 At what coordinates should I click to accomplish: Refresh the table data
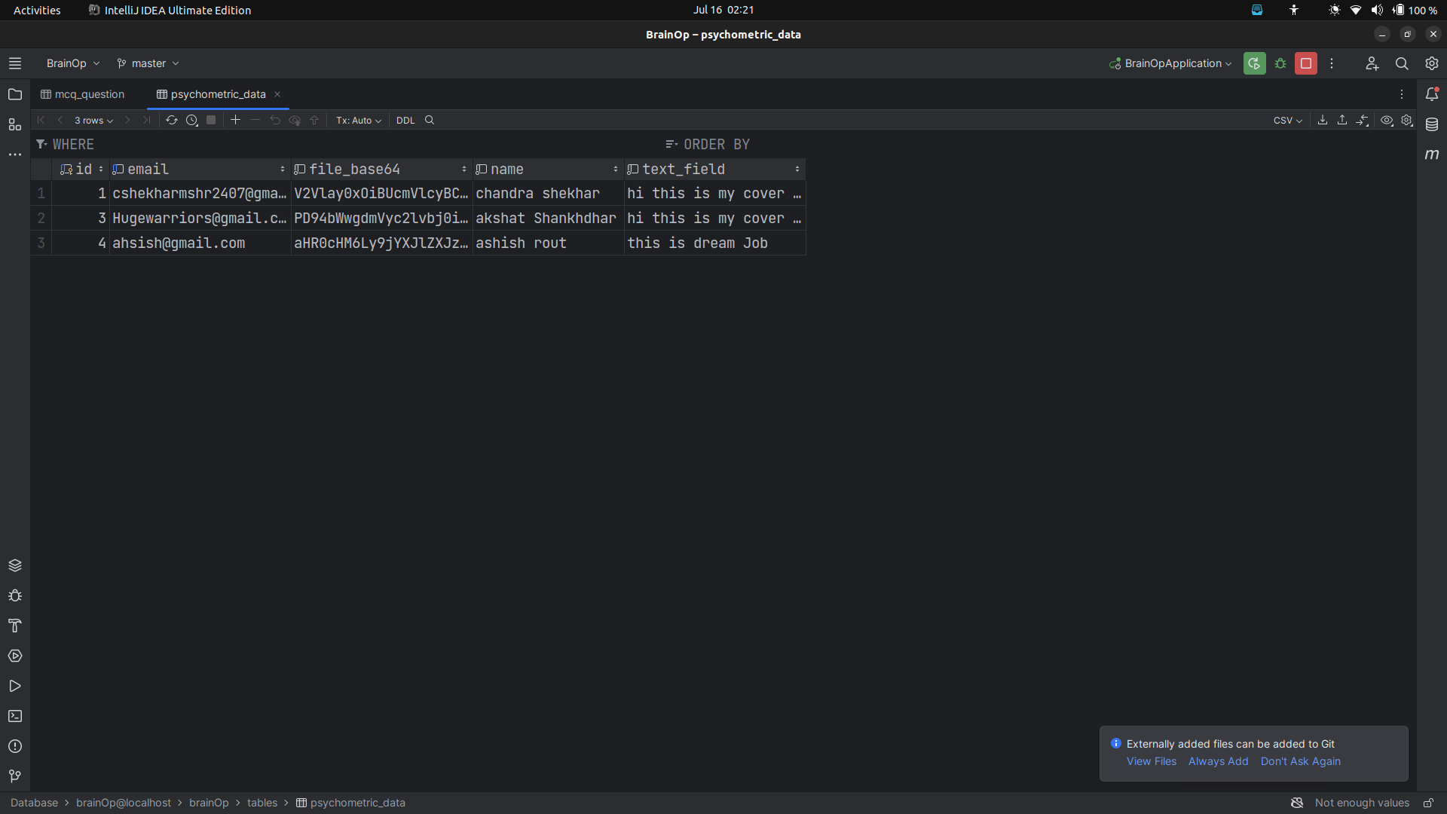pos(172,120)
